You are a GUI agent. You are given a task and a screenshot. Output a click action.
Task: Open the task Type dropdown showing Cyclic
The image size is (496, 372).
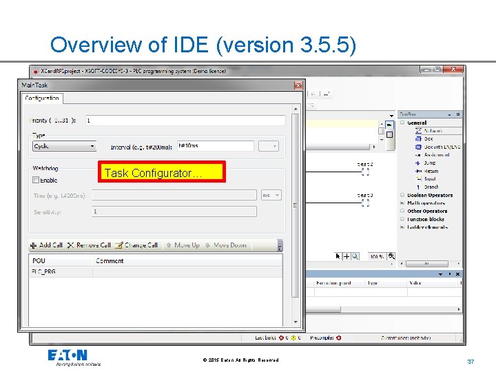click(64, 146)
